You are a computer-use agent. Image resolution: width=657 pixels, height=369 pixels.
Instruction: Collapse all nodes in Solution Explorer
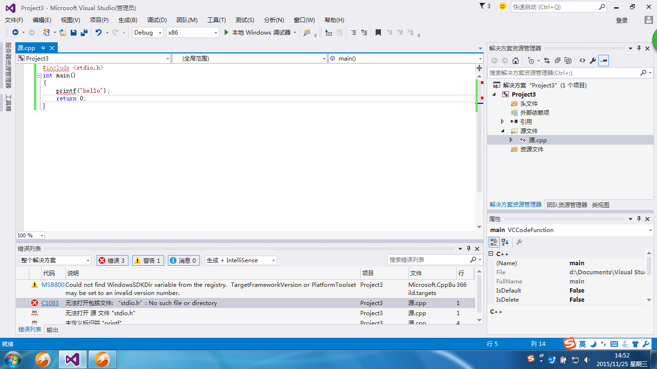point(557,61)
